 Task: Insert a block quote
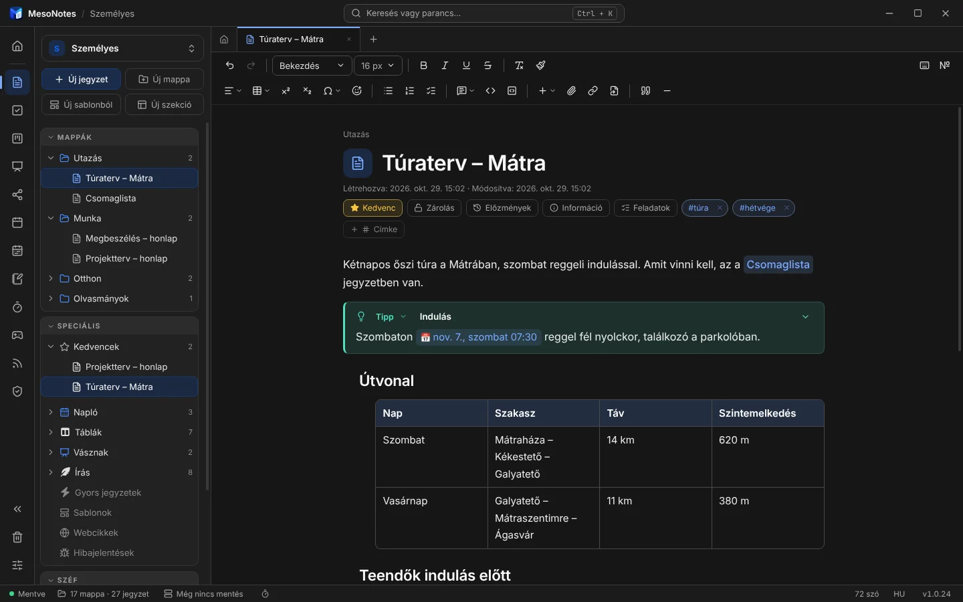coord(645,91)
